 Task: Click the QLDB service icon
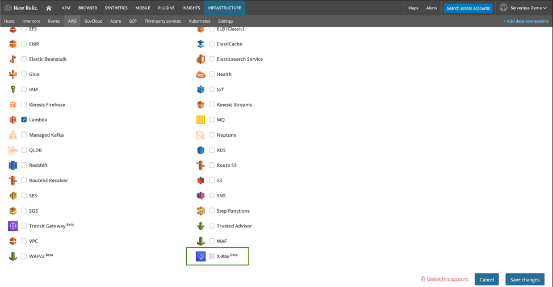coord(13,150)
